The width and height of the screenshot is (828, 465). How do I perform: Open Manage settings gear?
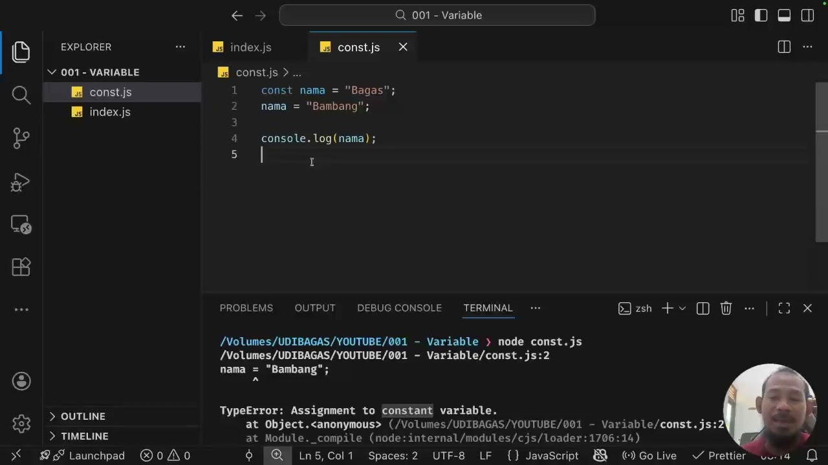tap(21, 424)
